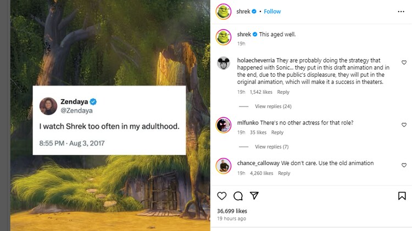
Task: Reply to holaecheverria's comment
Action: [x=283, y=92]
